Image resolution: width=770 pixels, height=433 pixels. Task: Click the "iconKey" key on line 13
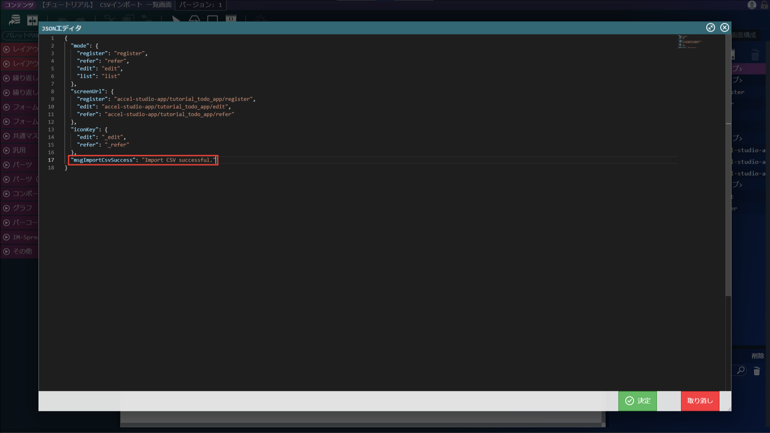[85, 129]
